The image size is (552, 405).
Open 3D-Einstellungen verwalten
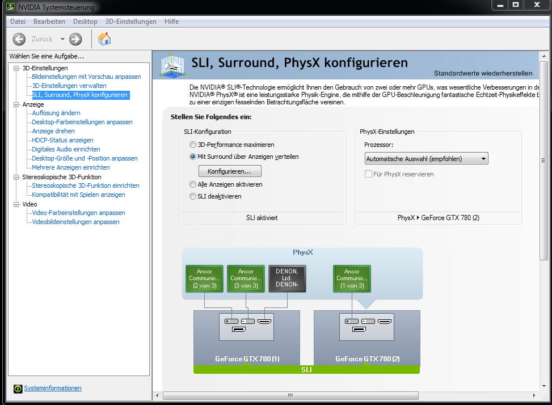tap(69, 86)
